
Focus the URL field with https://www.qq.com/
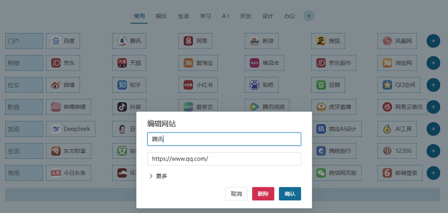(225, 159)
